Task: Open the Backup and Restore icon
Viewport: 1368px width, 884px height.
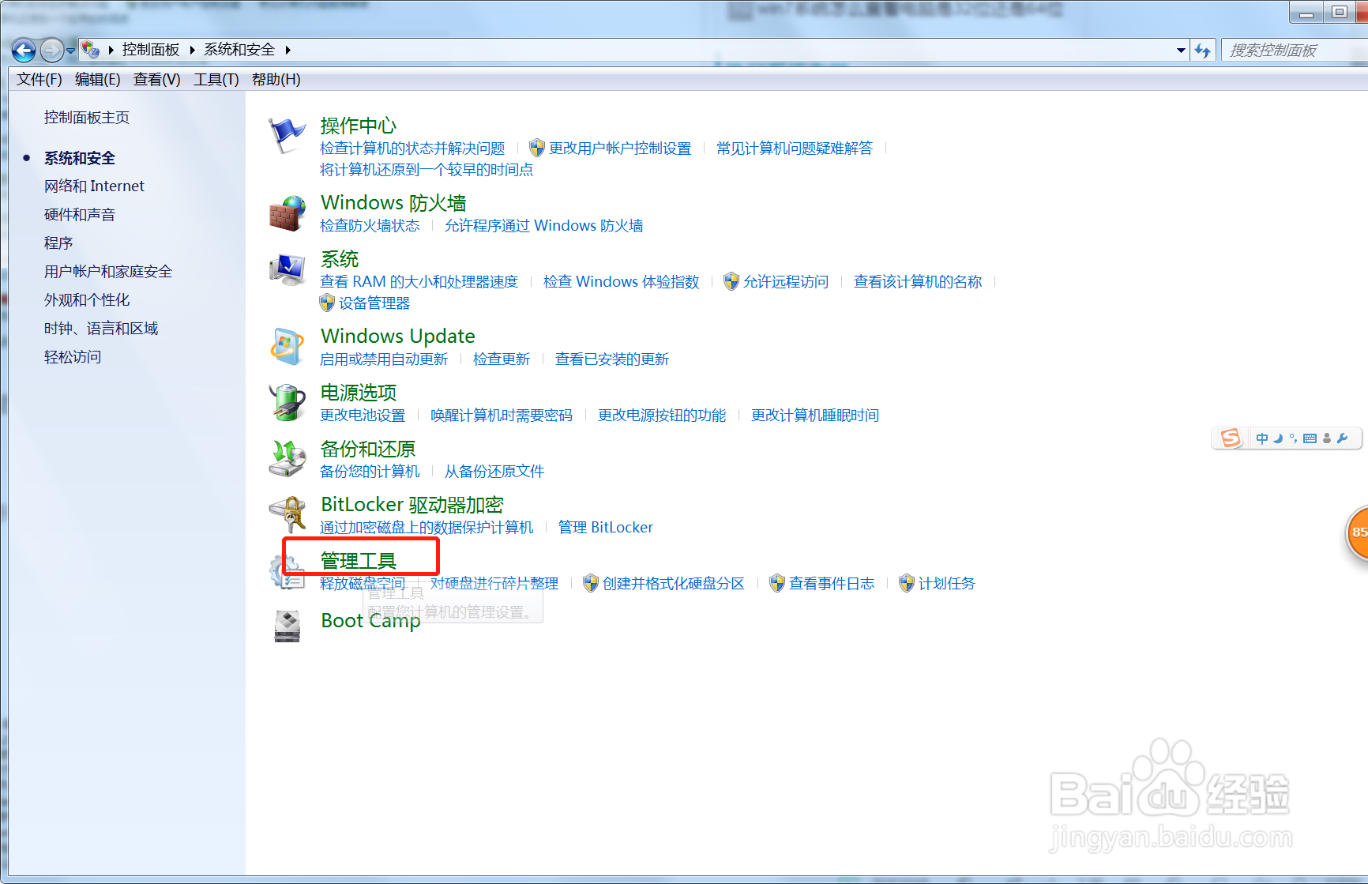Action: click(x=287, y=459)
